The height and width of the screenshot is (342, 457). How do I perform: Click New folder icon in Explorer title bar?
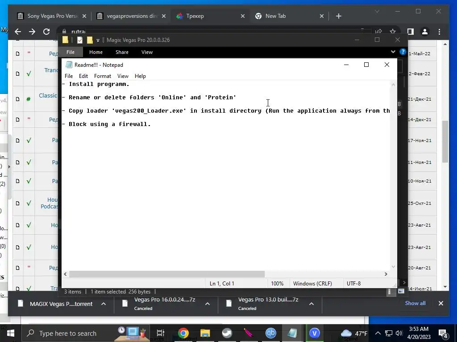click(90, 40)
